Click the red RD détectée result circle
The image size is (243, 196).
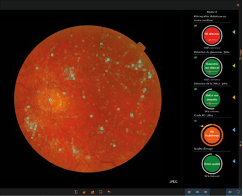pyautogui.click(x=212, y=36)
